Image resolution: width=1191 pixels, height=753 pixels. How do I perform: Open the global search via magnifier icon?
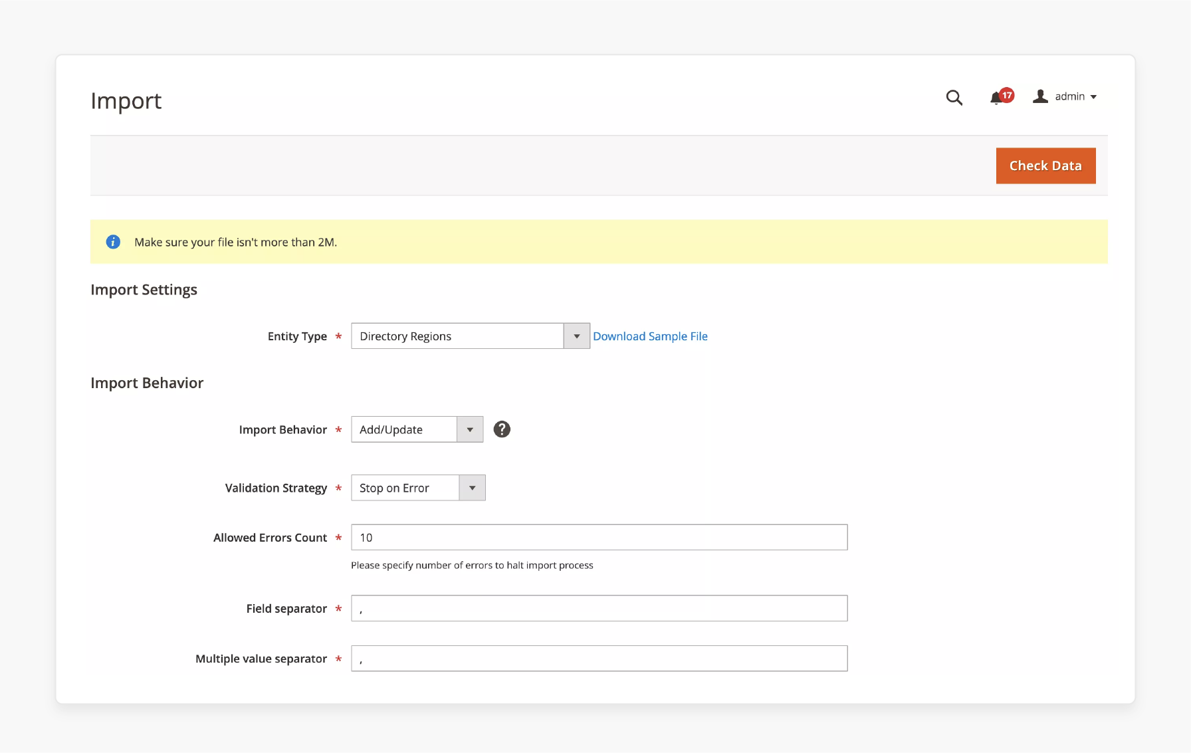[x=954, y=98]
